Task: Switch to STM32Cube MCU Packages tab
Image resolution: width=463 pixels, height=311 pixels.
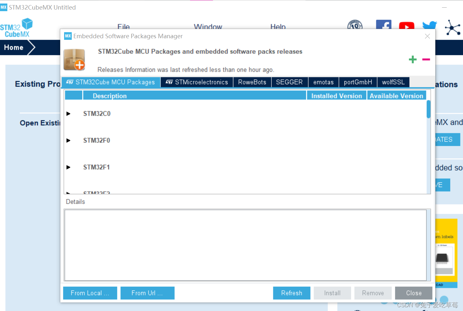Action: pos(111,82)
